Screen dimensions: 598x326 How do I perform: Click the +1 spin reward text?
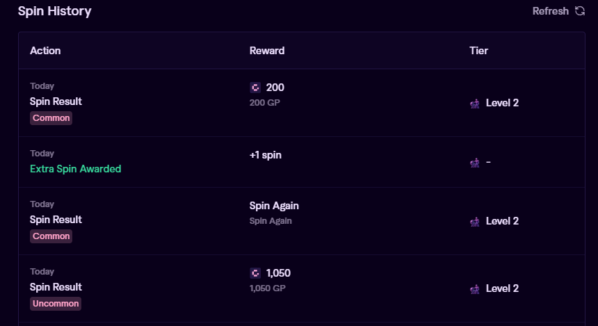pyautogui.click(x=266, y=155)
